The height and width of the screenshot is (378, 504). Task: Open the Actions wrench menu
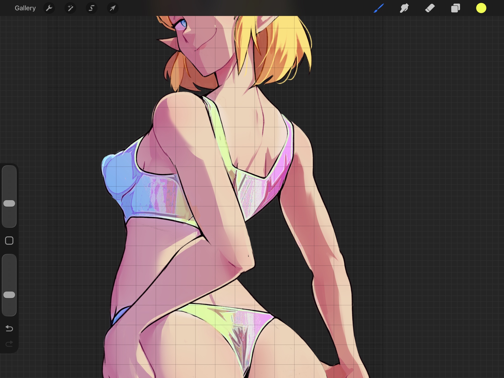click(x=49, y=8)
